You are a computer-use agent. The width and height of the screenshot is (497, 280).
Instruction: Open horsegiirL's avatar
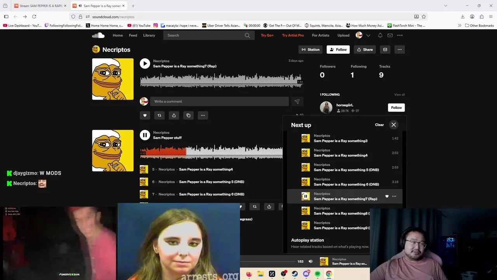tap(326, 108)
